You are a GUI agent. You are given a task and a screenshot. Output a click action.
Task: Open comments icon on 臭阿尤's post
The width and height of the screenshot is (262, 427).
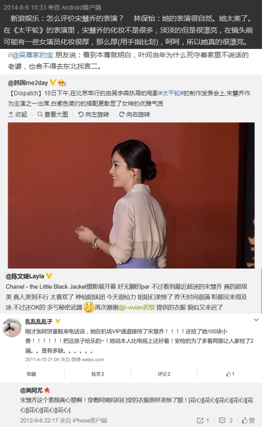(226, 420)
